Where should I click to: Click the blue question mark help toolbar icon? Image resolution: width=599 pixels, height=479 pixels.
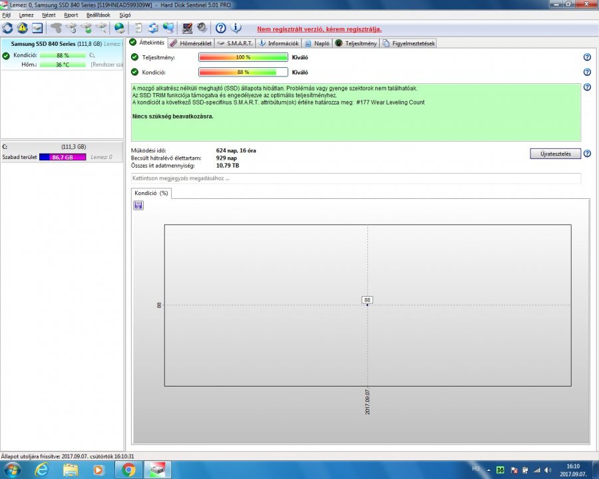(220, 28)
